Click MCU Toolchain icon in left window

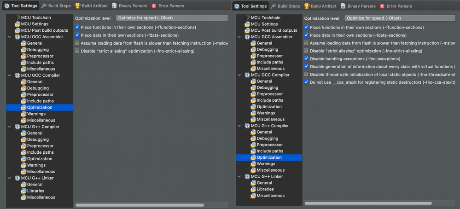[17, 17]
